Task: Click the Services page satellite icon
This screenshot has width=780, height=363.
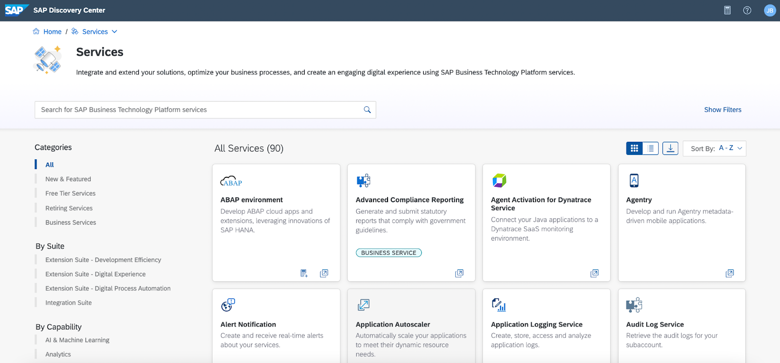Action: click(48, 59)
